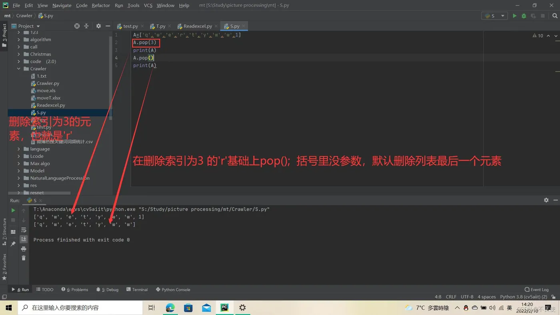Screen dimensions: 560x315
Task: Open the Python Console tool window
Action: coord(173,289)
